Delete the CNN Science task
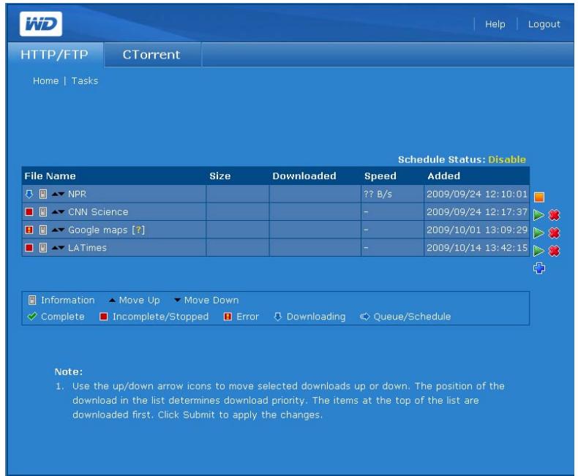578x476 pixels. coord(555,215)
